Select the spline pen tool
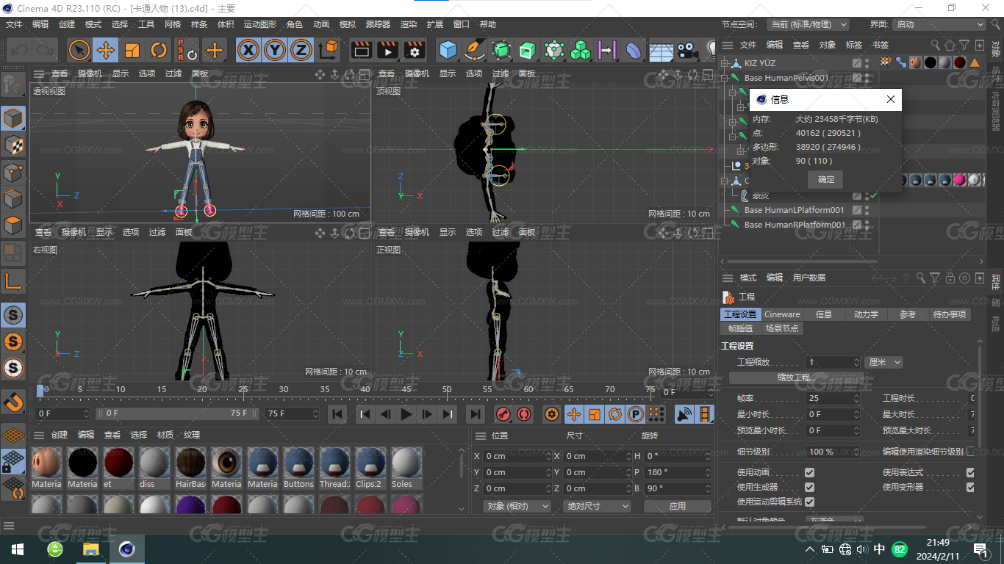The image size is (1004, 564). [475, 50]
